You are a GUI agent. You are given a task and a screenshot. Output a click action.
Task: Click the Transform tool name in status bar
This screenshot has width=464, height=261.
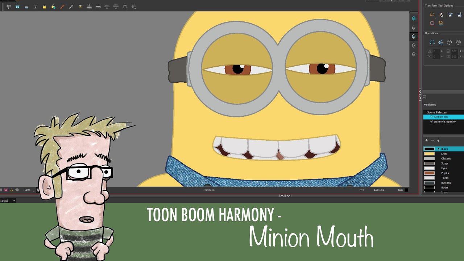209,190
